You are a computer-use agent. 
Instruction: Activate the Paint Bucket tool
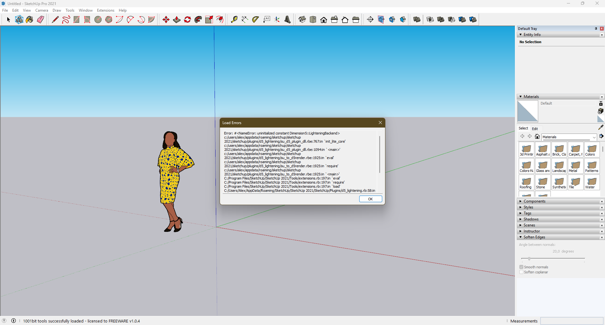tap(30, 19)
